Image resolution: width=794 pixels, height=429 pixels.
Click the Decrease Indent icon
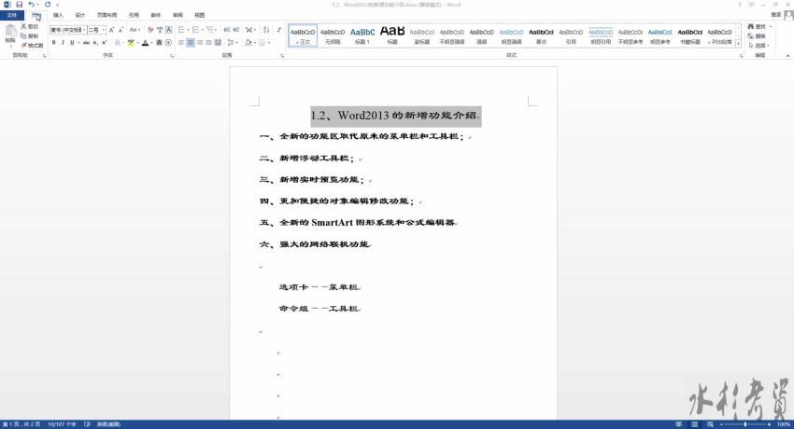[227, 30]
